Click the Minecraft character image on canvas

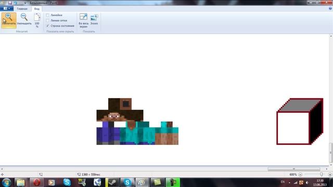pyautogui.click(x=137, y=122)
